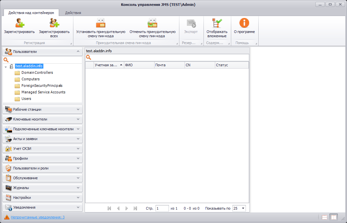Go to next page of results

pyautogui.click(x=127, y=208)
